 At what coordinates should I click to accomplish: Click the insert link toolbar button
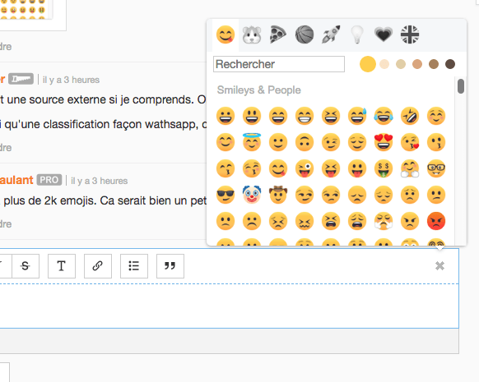(x=98, y=266)
